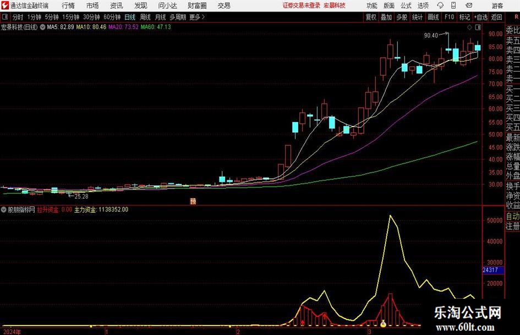Open F10 company info

(x=450, y=17)
